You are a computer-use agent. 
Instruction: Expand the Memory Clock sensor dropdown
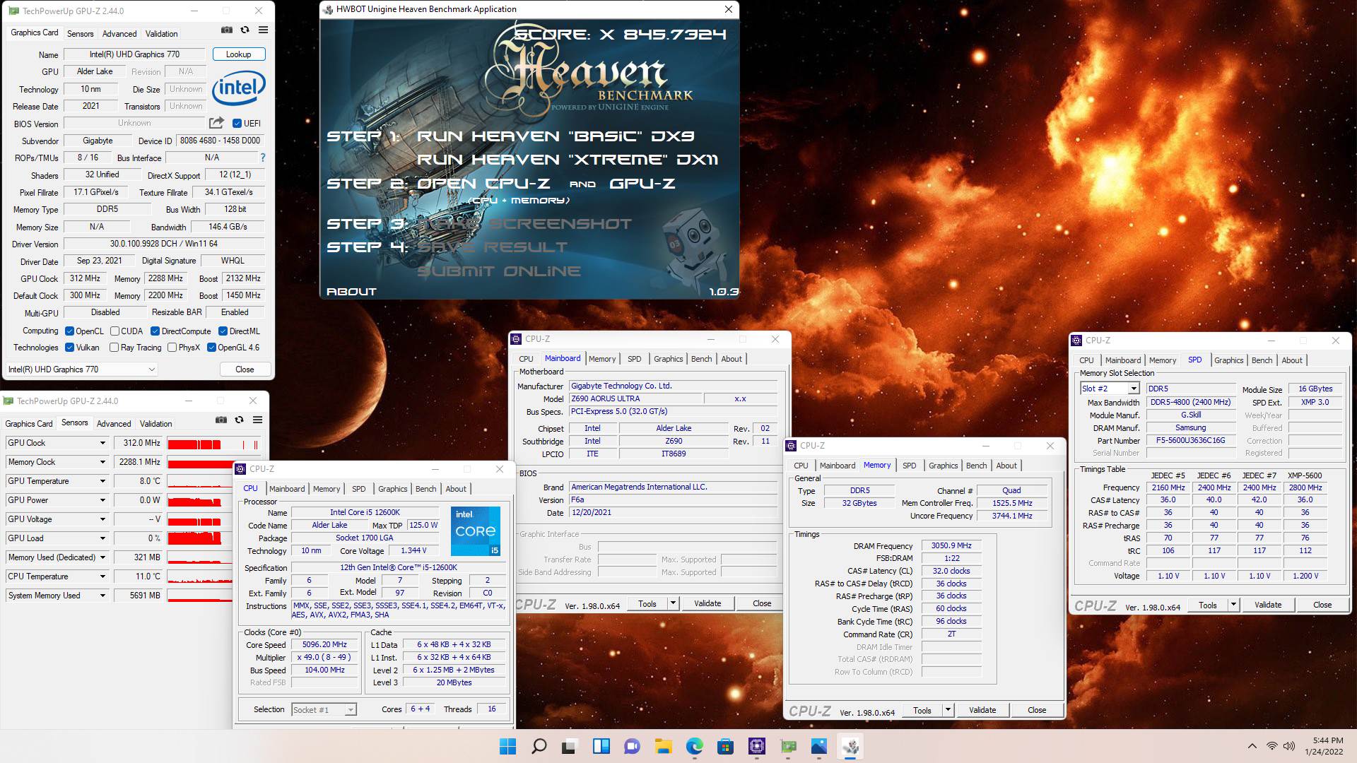pyautogui.click(x=102, y=462)
